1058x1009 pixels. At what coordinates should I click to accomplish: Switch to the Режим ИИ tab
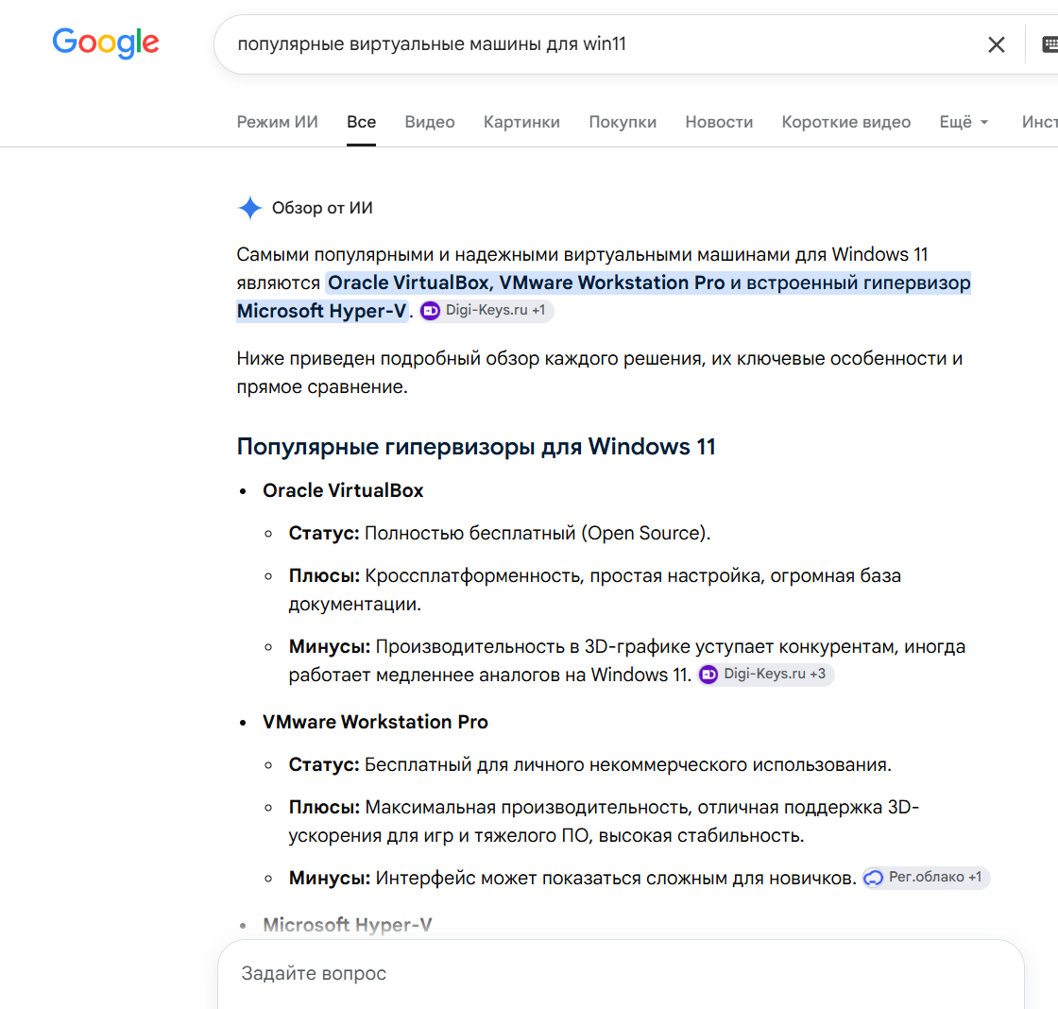point(278,122)
